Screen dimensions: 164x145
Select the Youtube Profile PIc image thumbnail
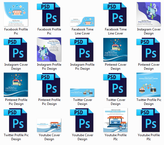pos(116,120)
